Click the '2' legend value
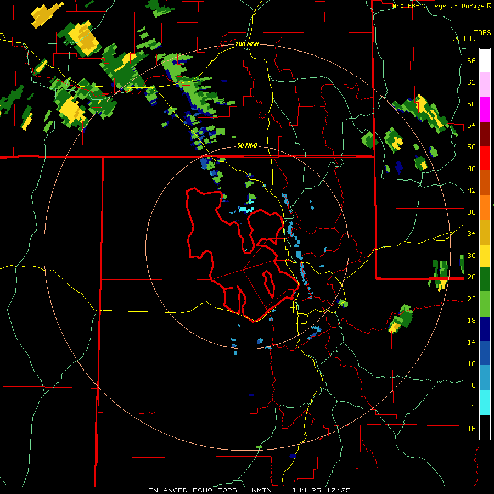This screenshot has width=494, height=494. point(474,407)
